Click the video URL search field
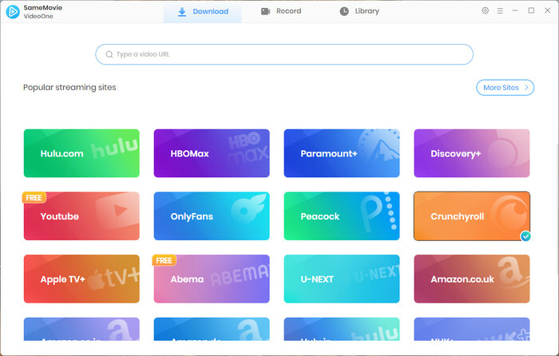 [284, 54]
